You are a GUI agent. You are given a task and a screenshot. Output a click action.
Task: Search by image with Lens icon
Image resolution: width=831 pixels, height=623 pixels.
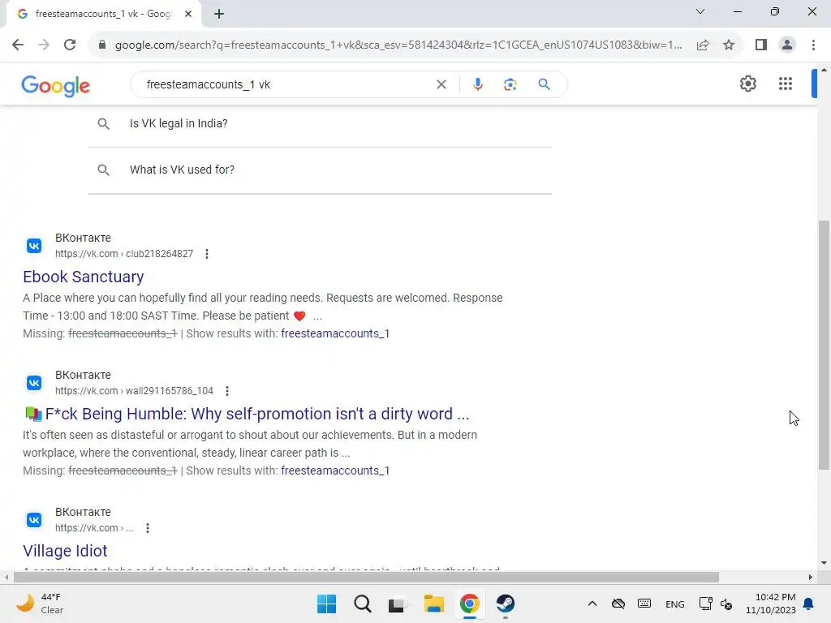tap(510, 84)
